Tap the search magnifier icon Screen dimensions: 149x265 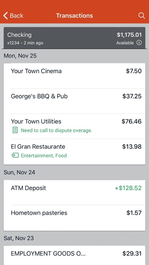142,16
